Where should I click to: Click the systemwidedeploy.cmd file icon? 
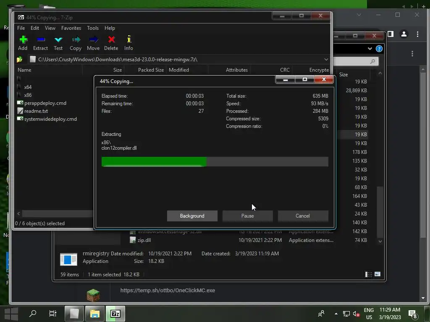coord(20,119)
